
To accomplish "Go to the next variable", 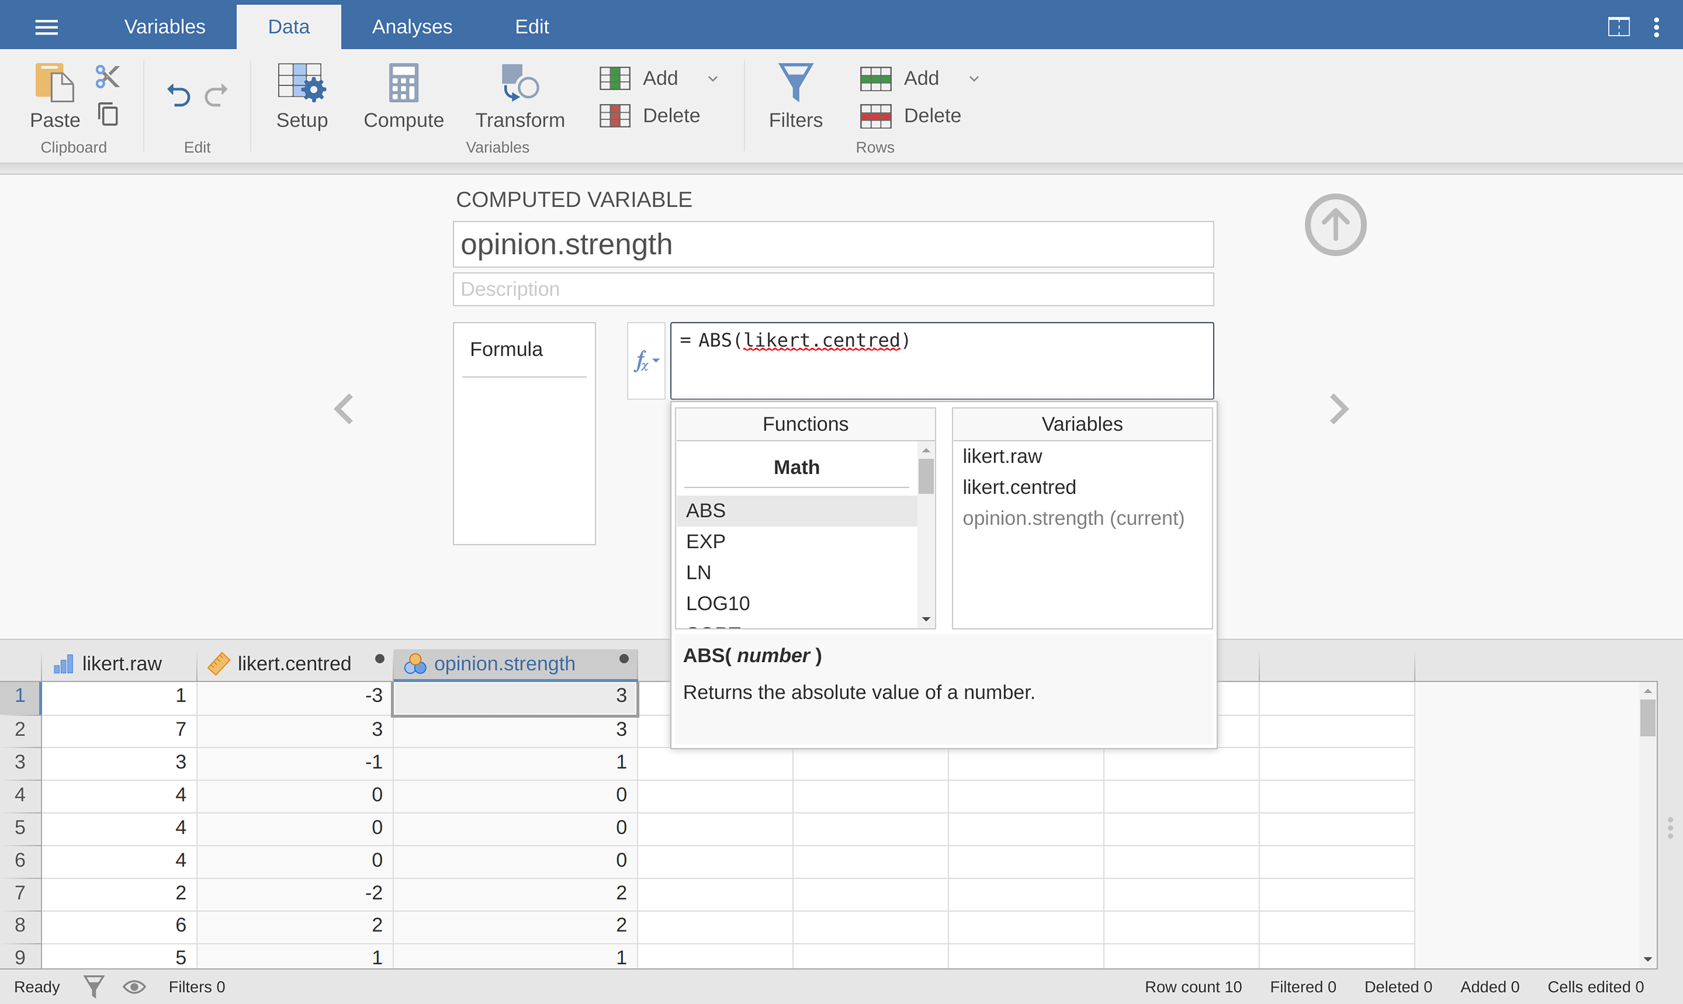I will click(x=1339, y=409).
